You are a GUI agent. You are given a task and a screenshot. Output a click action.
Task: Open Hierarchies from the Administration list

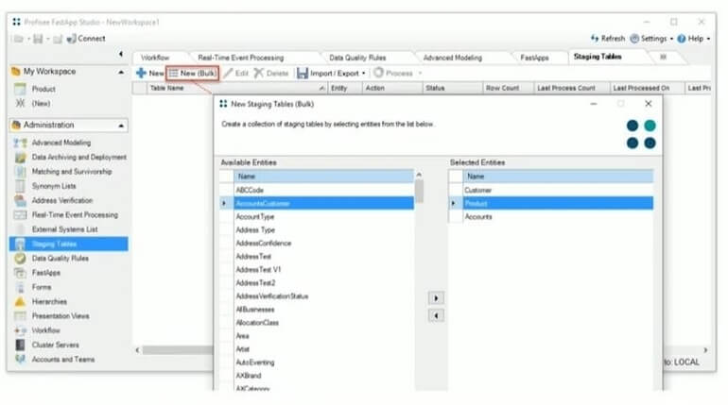pos(52,301)
